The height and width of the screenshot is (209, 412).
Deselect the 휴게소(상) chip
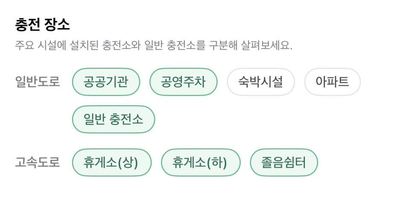[x=112, y=163]
